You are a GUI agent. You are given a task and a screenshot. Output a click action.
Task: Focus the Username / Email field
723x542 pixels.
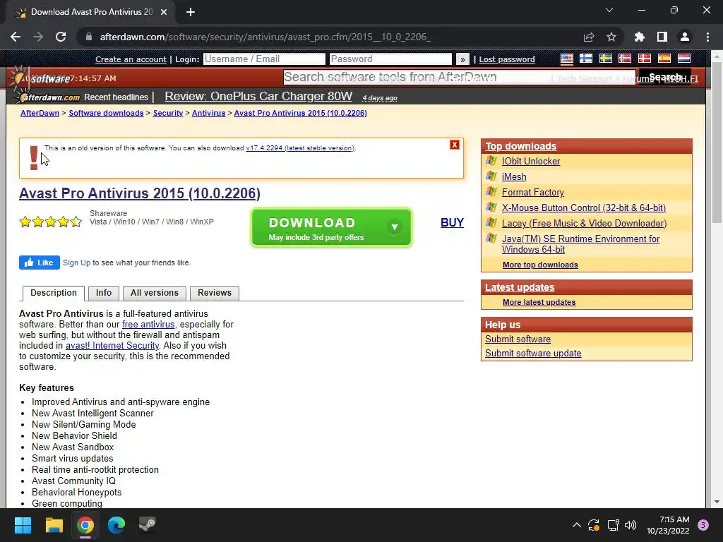click(264, 59)
